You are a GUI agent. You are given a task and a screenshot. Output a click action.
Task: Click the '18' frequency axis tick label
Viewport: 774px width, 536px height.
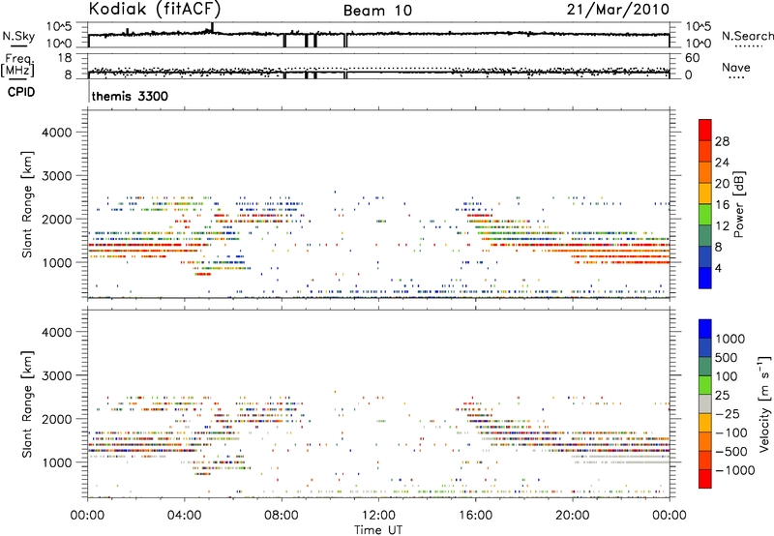tap(65, 58)
